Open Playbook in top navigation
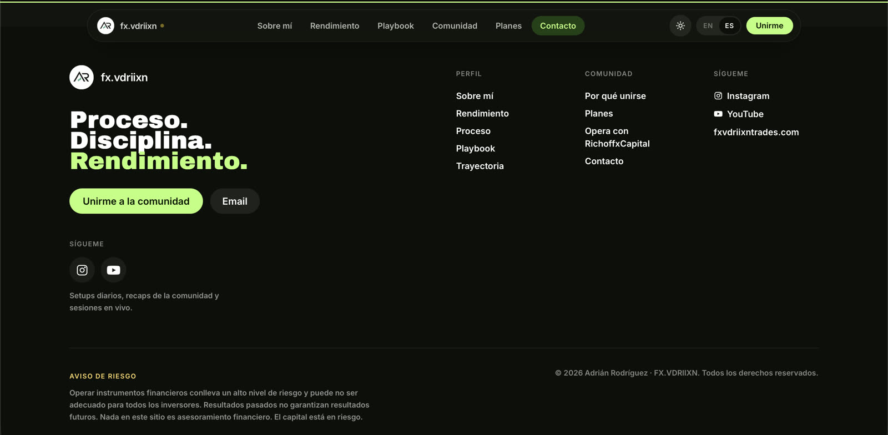 396,26
